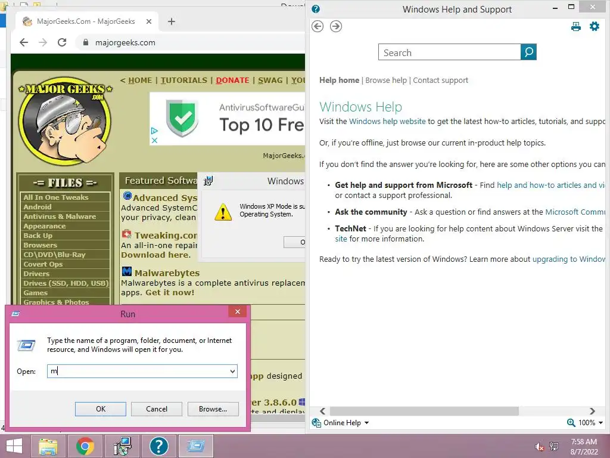Click the Tweaking.com icon
The height and width of the screenshot is (458, 610).
[126, 234]
